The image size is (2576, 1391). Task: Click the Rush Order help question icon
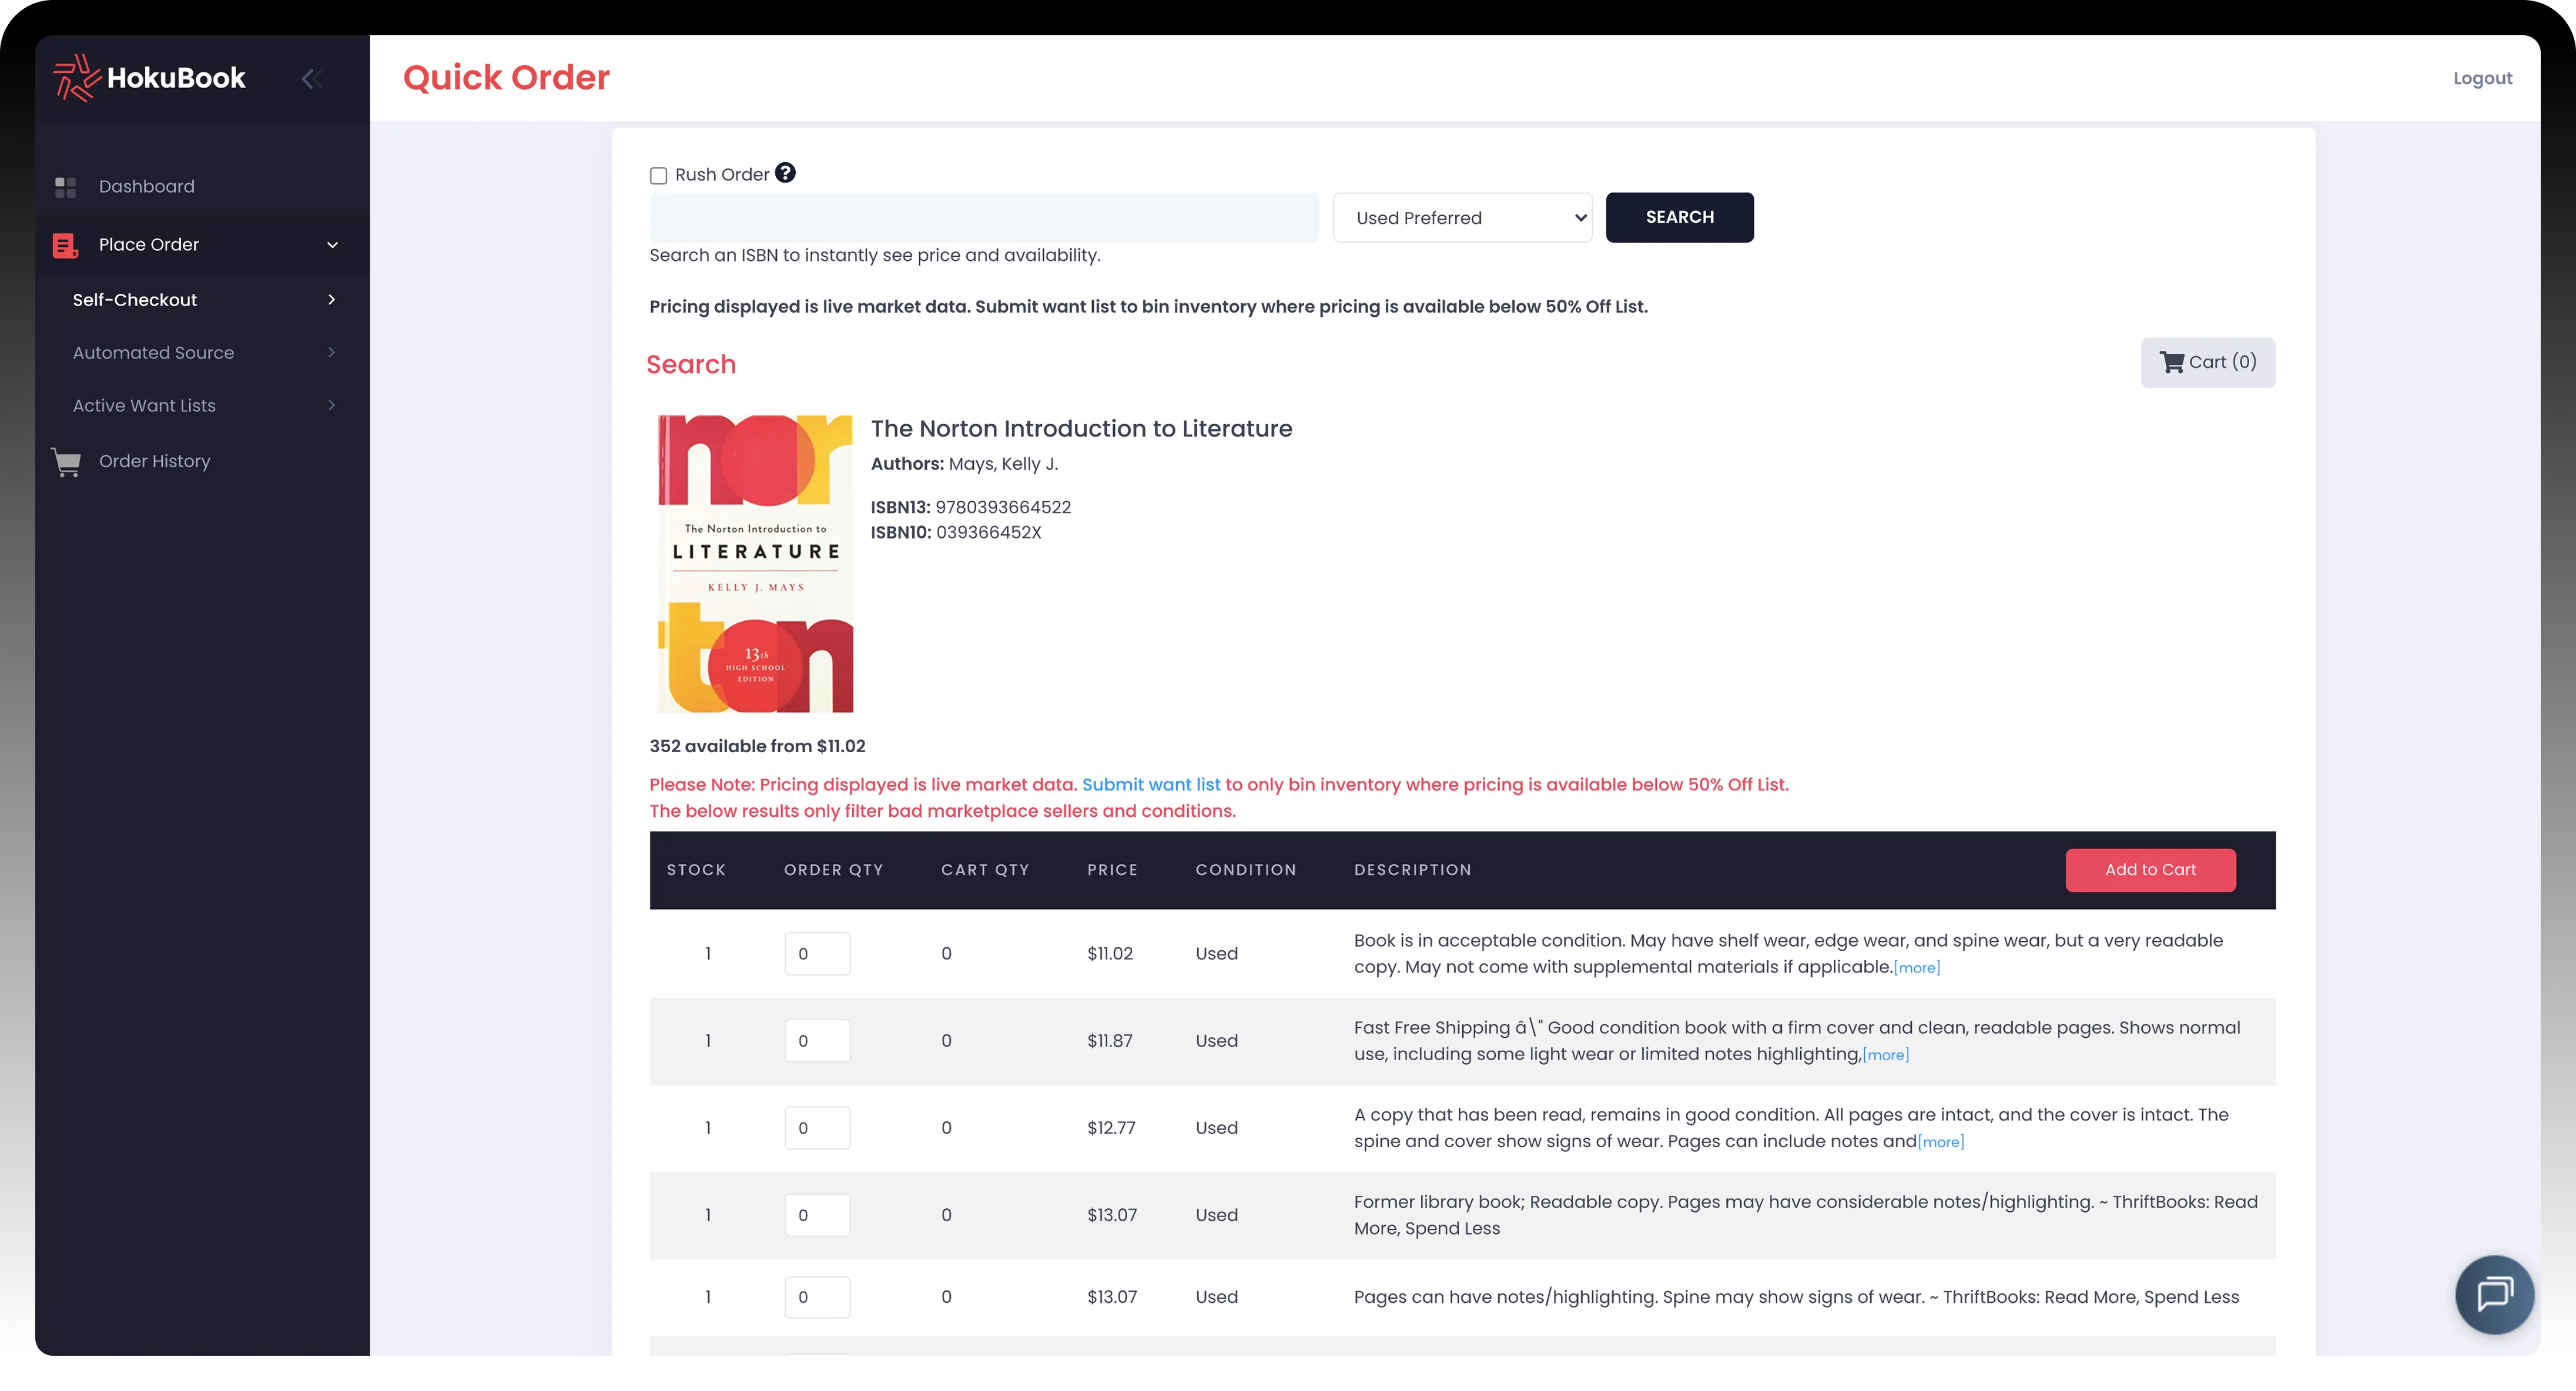point(786,173)
